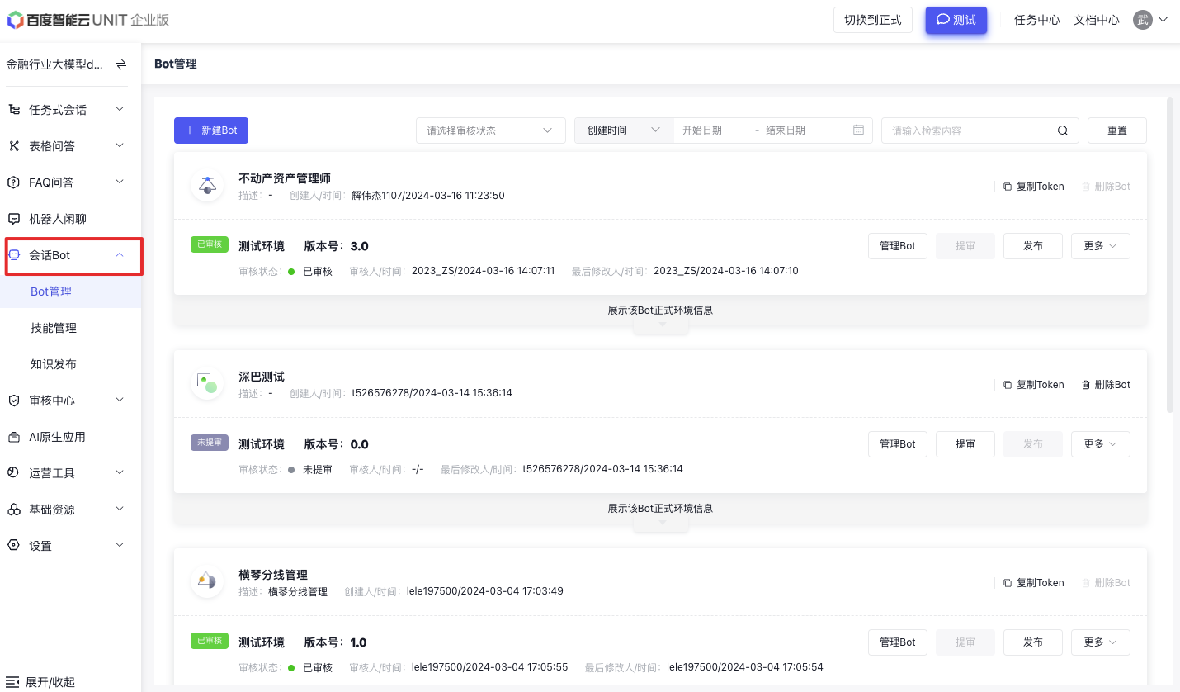Expand the FAQ问答 menu chevron
This screenshot has width=1180, height=692.
click(x=120, y=182)
